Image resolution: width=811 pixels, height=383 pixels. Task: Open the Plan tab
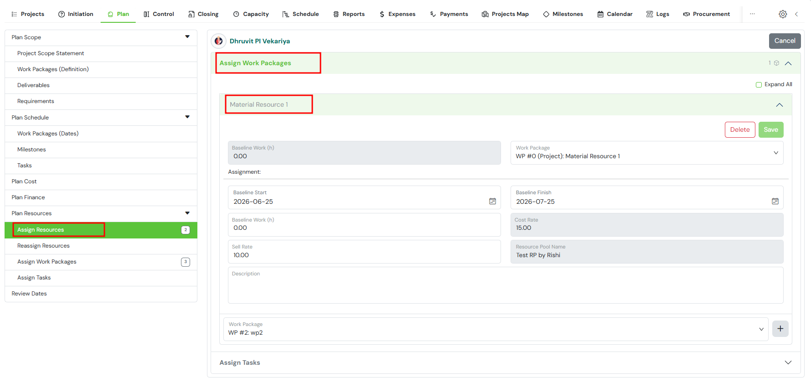click(x=118, y=14)
